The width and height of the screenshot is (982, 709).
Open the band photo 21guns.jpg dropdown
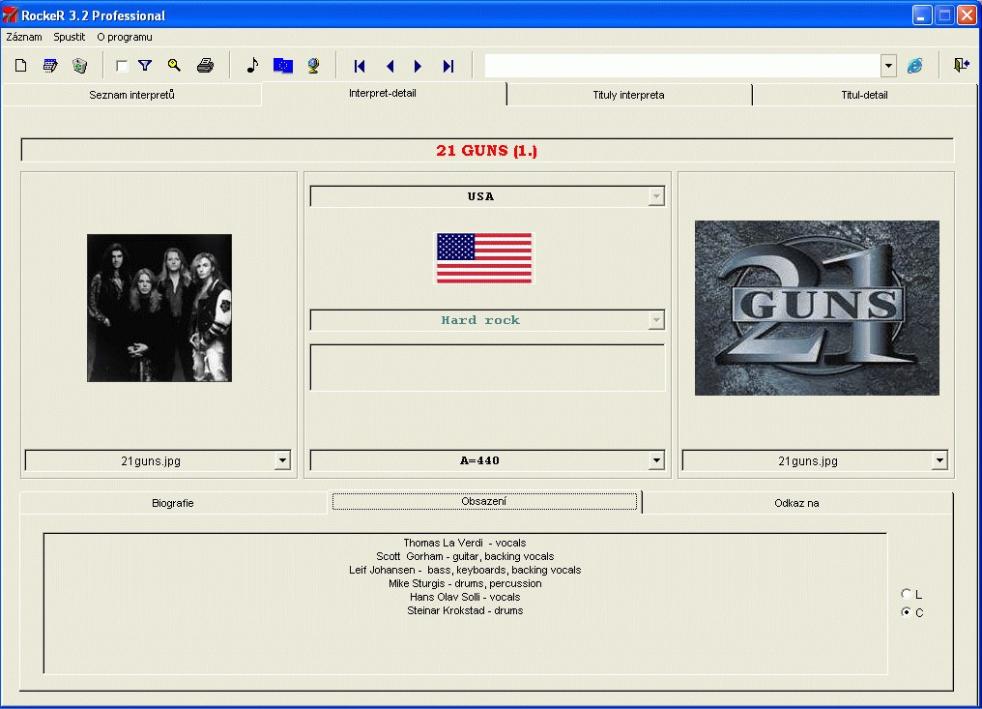pyautogui.click(x=282, y=460)
